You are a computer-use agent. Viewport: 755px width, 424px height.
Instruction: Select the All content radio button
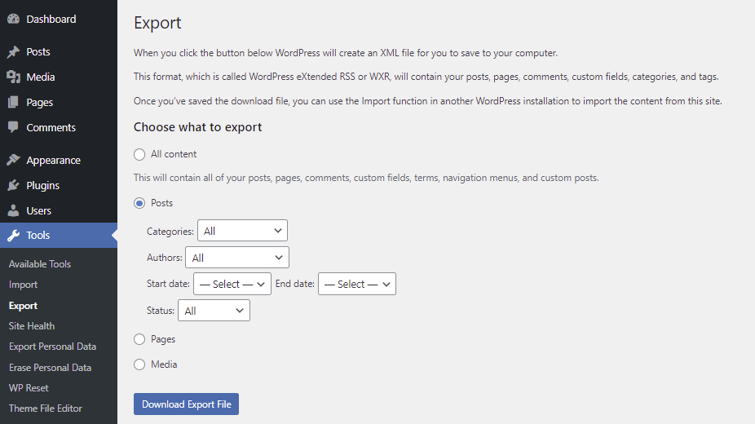click(139, 154)
